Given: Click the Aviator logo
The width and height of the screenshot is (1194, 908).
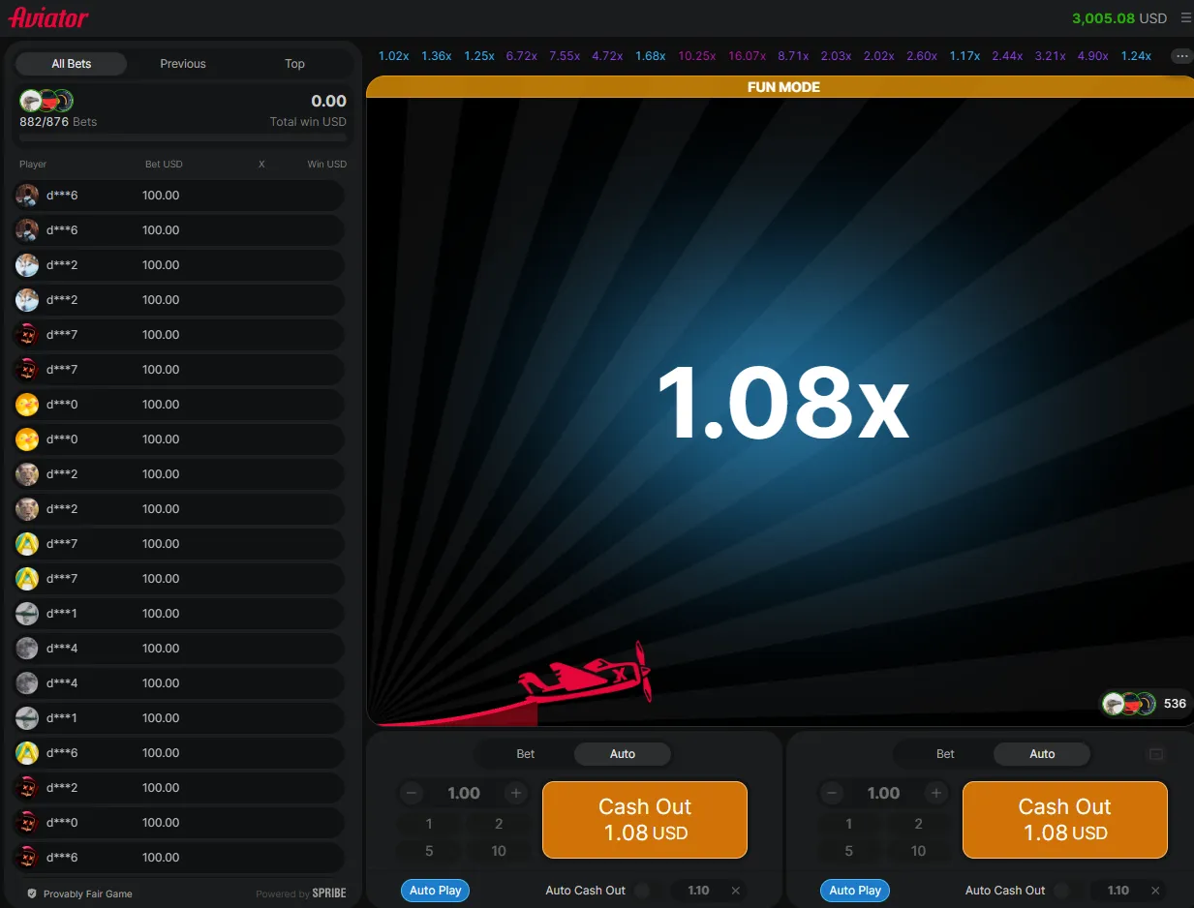Looking at the screenshot, I should point(48,17).
